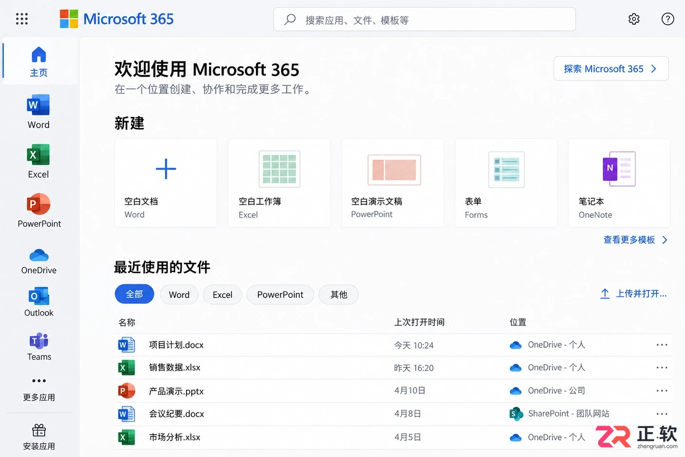Screen dimensions: 685x457
Task: Click the Microsoft 365 logo
Action: [x=117, y=19]
